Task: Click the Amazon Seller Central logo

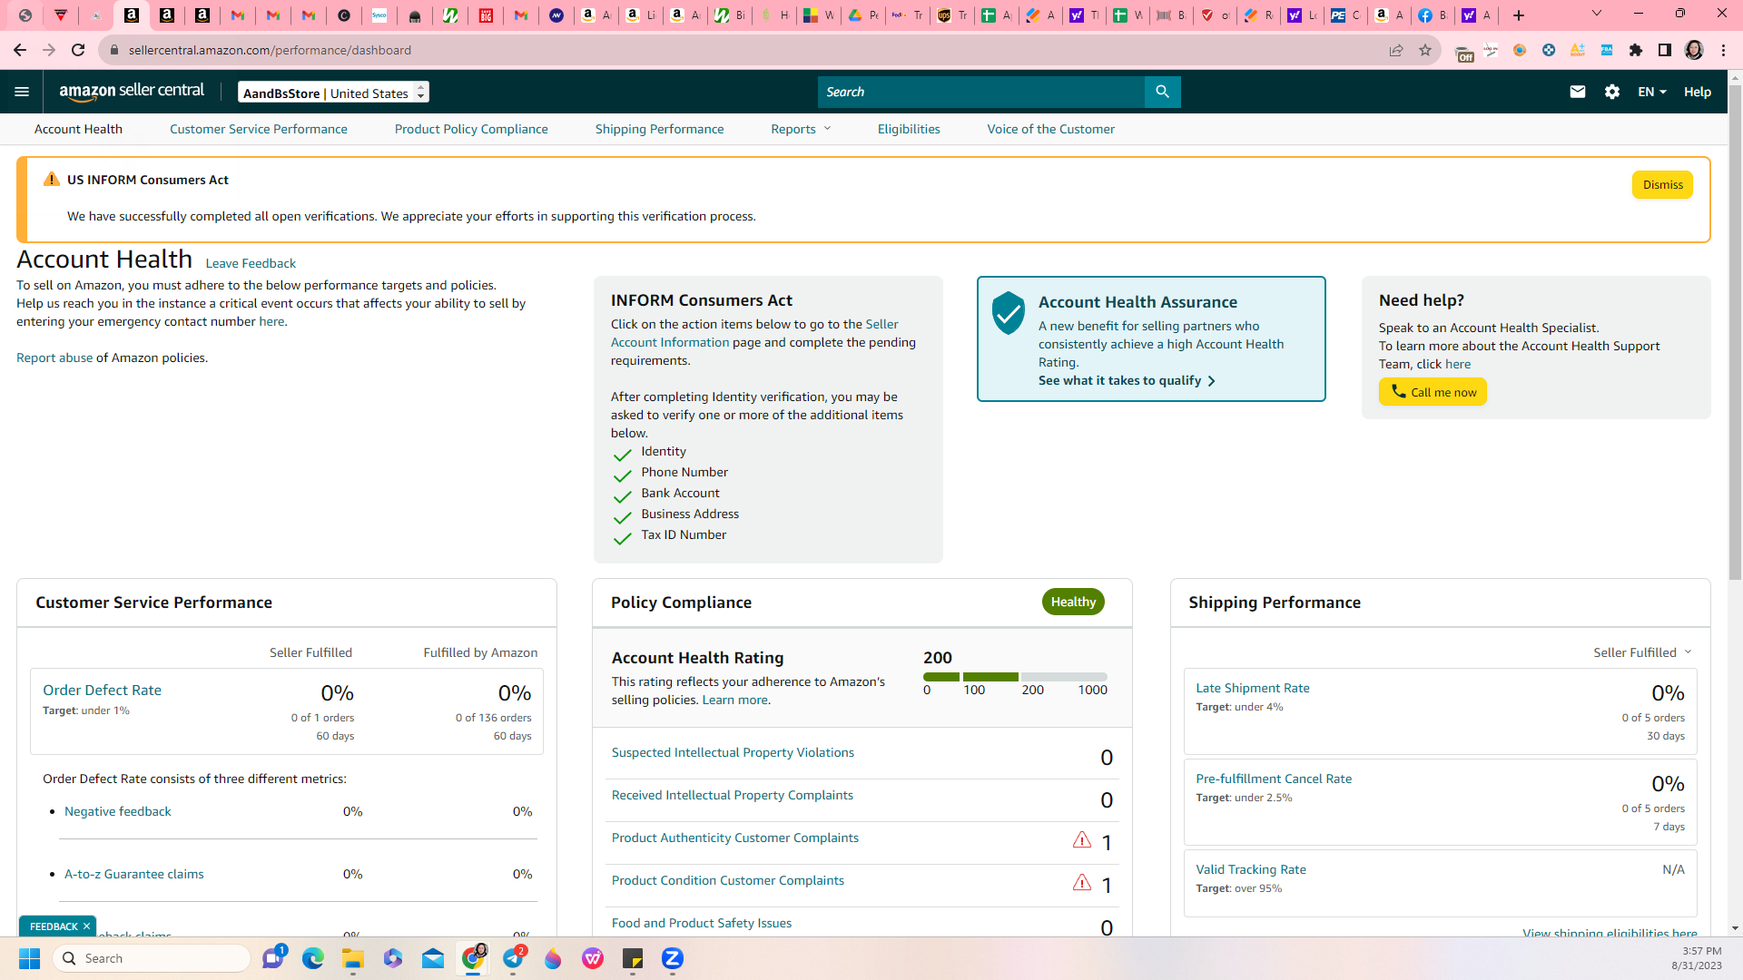Action: 132,91
